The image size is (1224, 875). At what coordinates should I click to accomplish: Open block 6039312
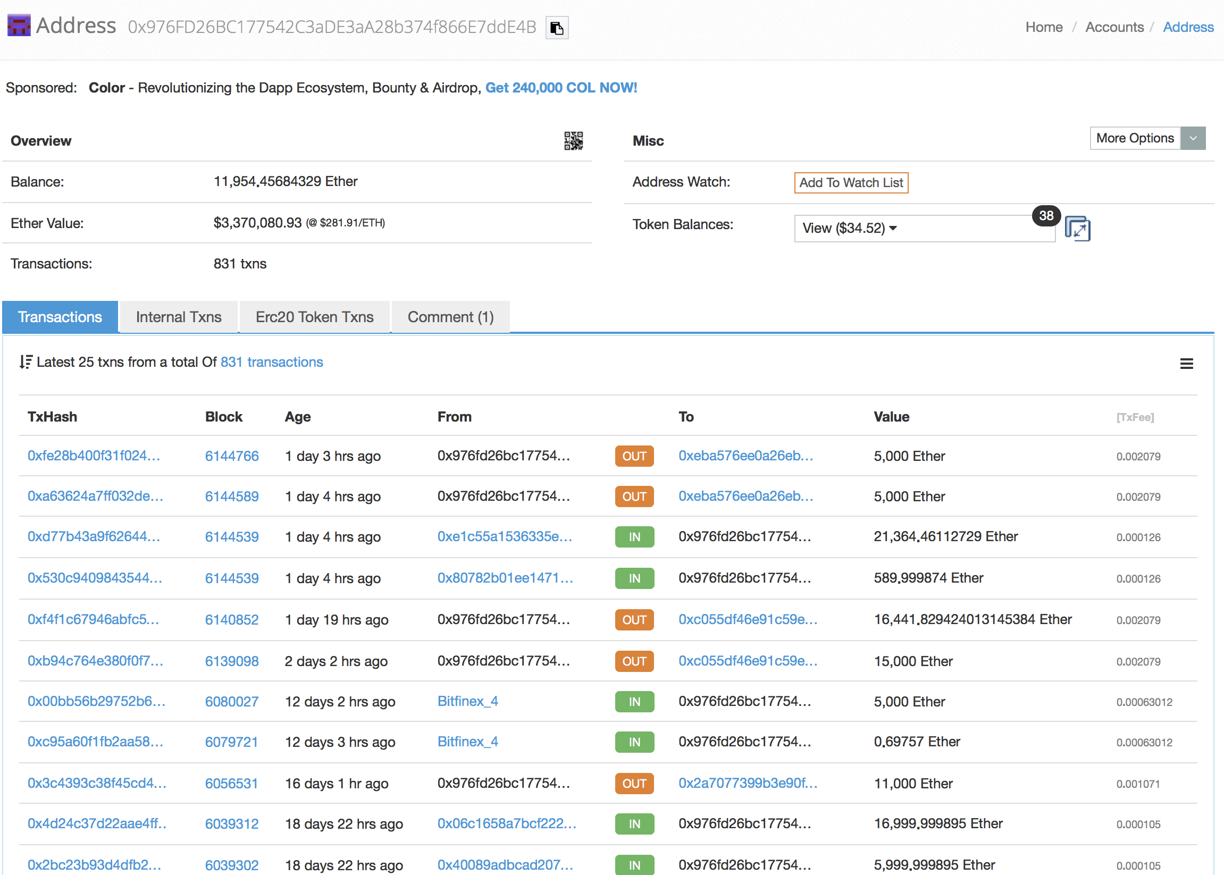pos(232,824)
